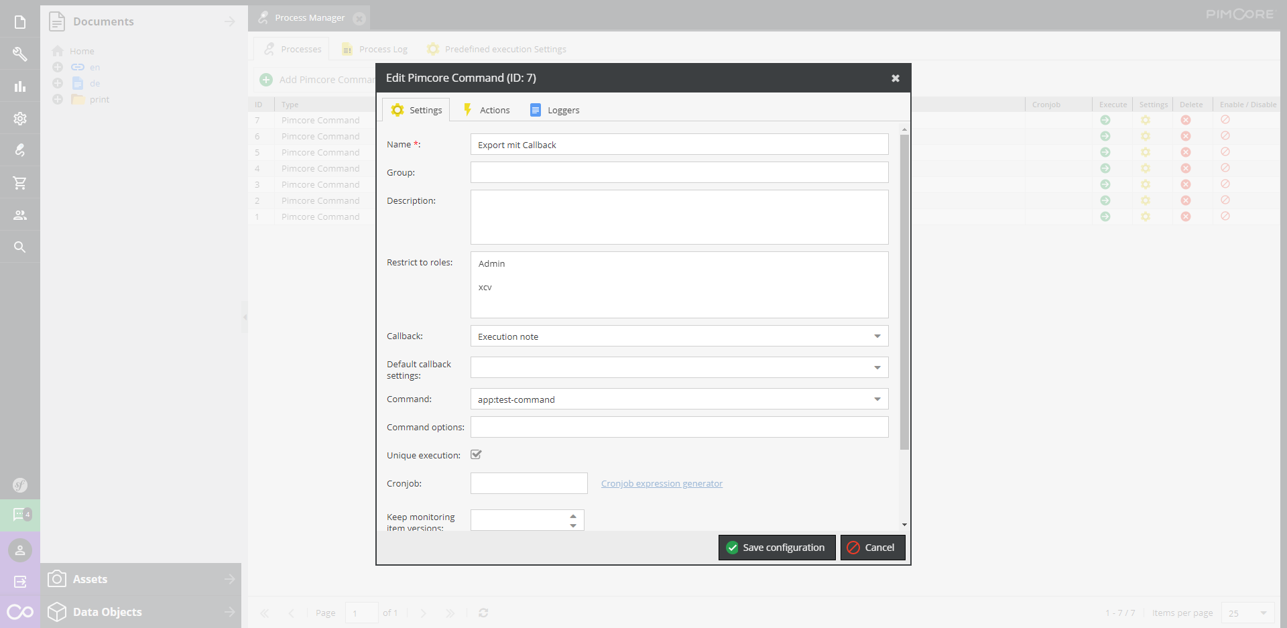Click Save configuration button
The width and height of the screenshot is (1287, 628).
(777, 548)
